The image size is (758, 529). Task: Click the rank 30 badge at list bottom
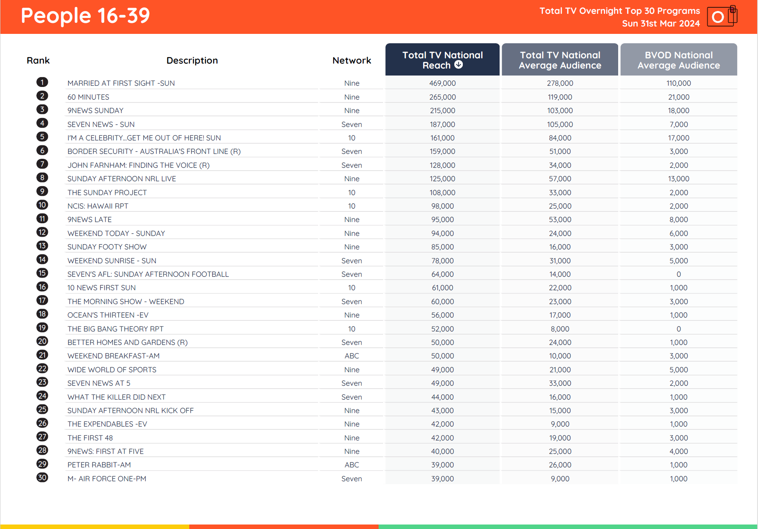42,477
